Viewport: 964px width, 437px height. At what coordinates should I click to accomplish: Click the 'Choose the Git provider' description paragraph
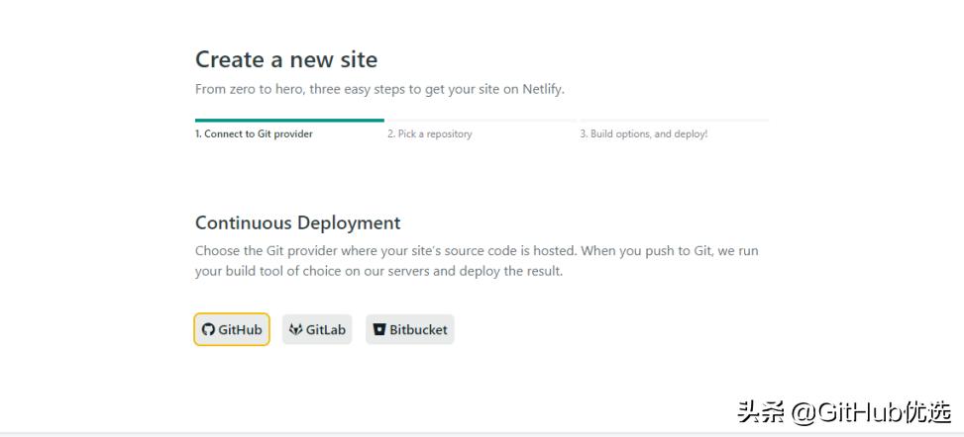point(478,261)
